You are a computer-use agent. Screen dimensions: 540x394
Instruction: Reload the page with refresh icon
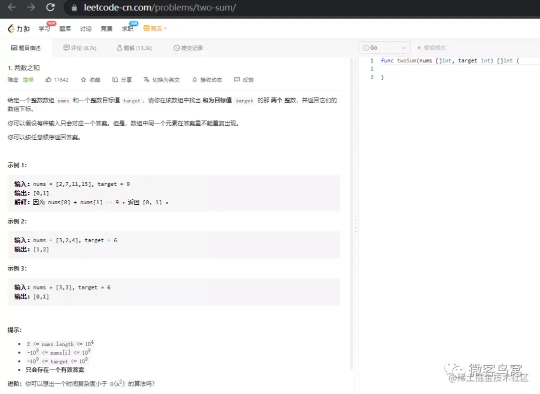tap(50, 7)
